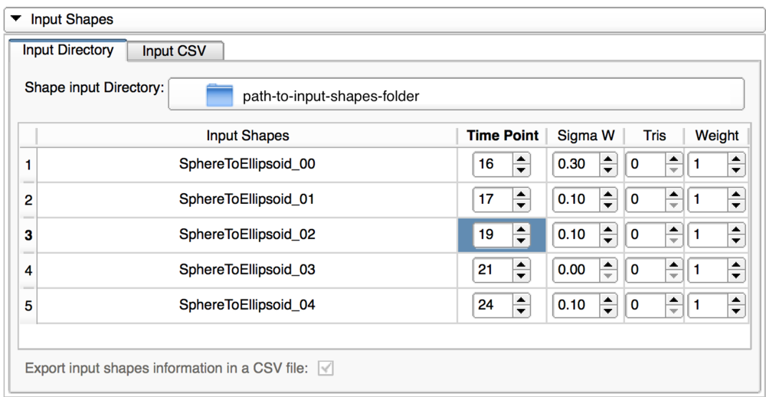The height and width of the screenshot is (397, 766).
Task: Select the Input Directory tab
Action: point(68,51)
